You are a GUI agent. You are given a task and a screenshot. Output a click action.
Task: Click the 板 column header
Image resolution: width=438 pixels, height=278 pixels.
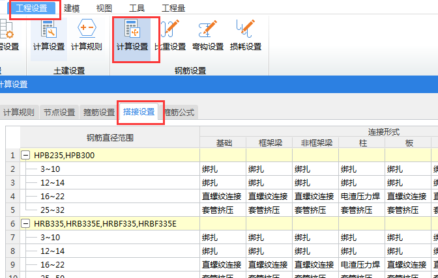click(x=409, y=143)
